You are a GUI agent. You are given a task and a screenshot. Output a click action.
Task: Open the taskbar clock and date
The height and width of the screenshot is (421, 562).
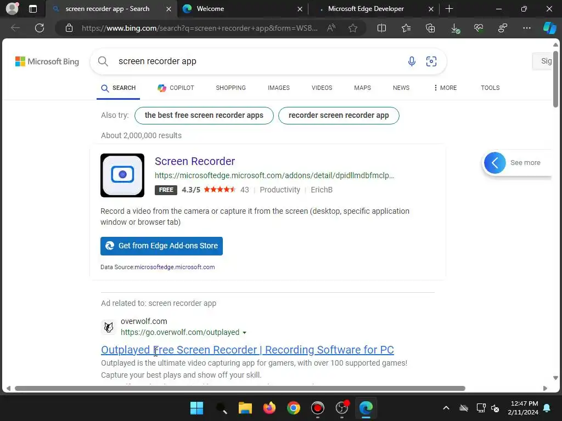tap(523, 408)
